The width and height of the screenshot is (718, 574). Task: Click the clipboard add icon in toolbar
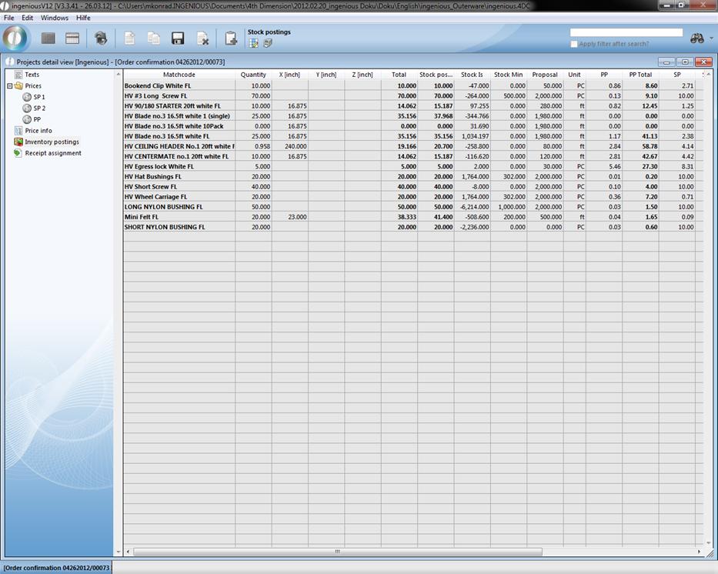click(231, 38)
